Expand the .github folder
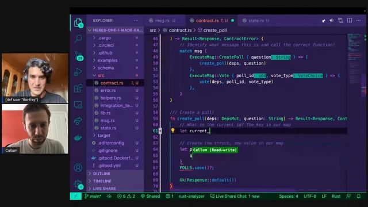The width and height of the screenshot is (368, 207). point(115,53)
